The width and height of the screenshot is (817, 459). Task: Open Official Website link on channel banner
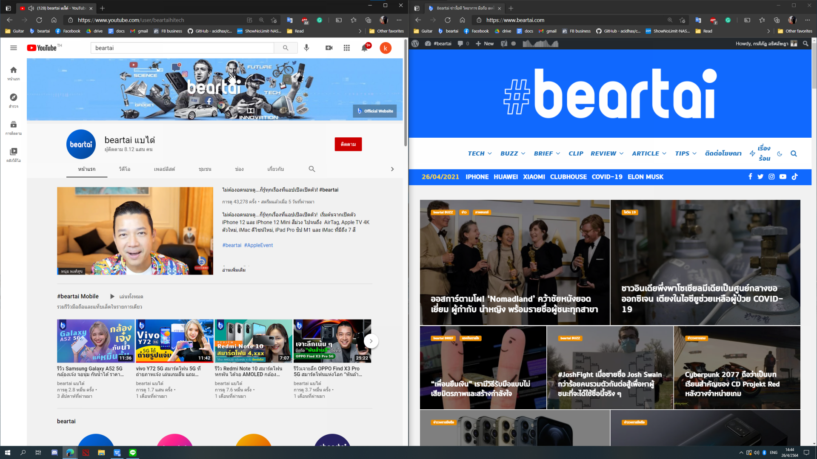(x=374, y=111)
